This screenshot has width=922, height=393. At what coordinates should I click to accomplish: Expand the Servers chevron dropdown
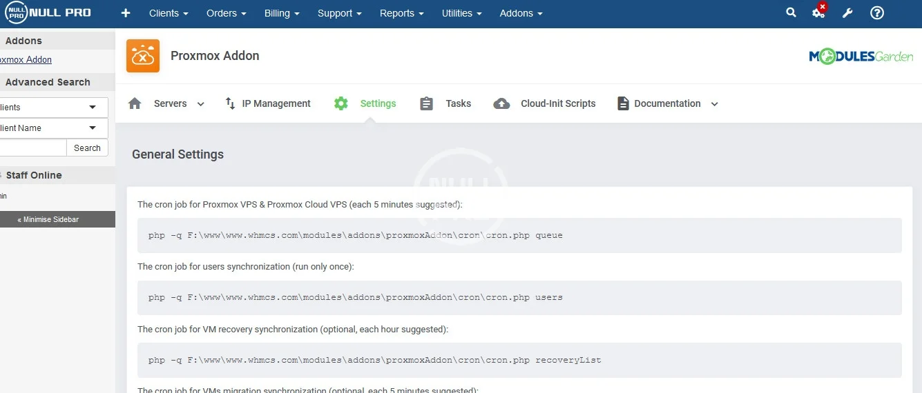pos(200,104)
